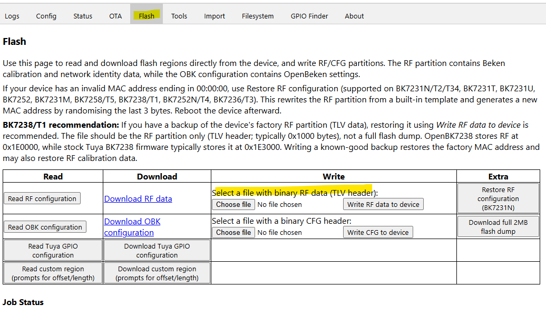Image resolution: width=546 pixels, height=323 pixels.
Task: Click Restore RF configuration (BK7231N) button
Action: coord(498,198)
